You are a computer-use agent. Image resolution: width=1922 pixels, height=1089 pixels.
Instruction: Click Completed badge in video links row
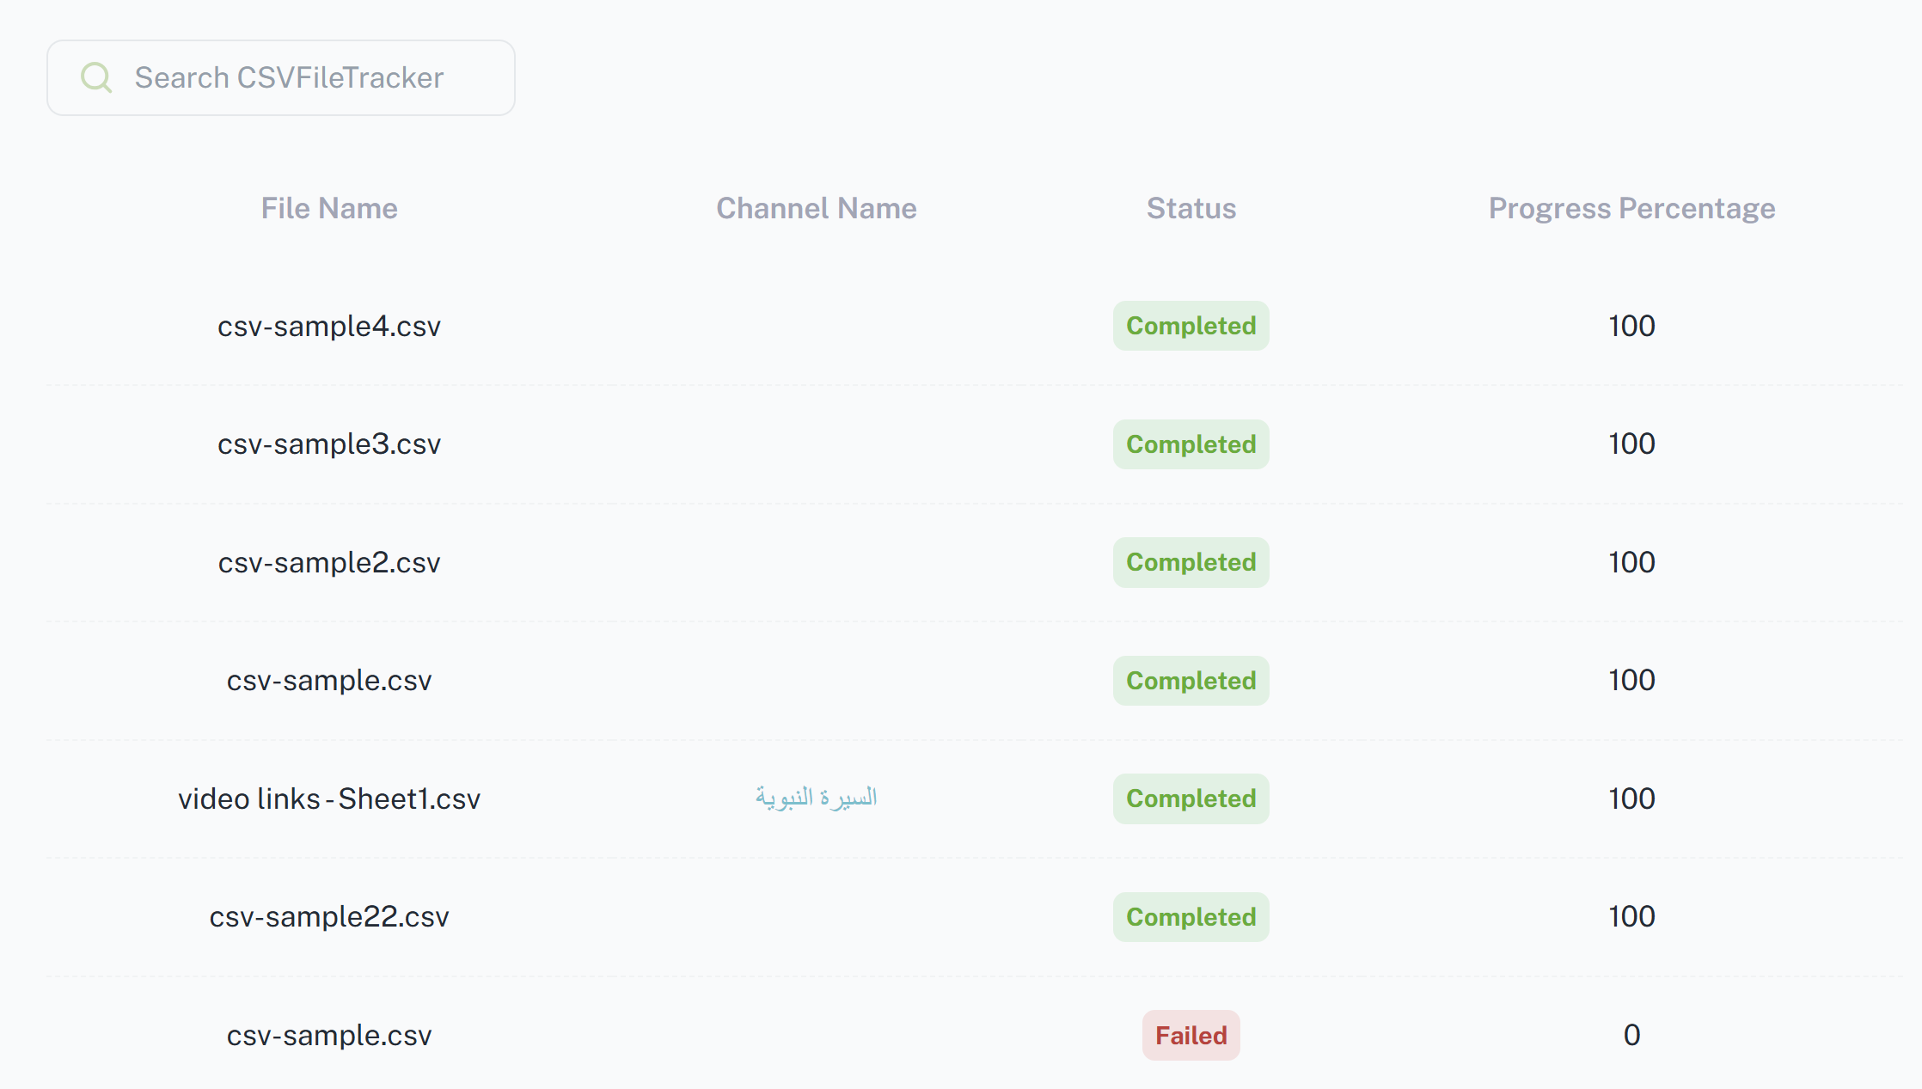(x=1191, y=798)
